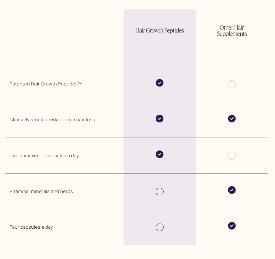Viewport: 275px width, 259px height.
Task: Click the Clinically studied reduction in hair loss label
Action: click(x=52, y=120)
